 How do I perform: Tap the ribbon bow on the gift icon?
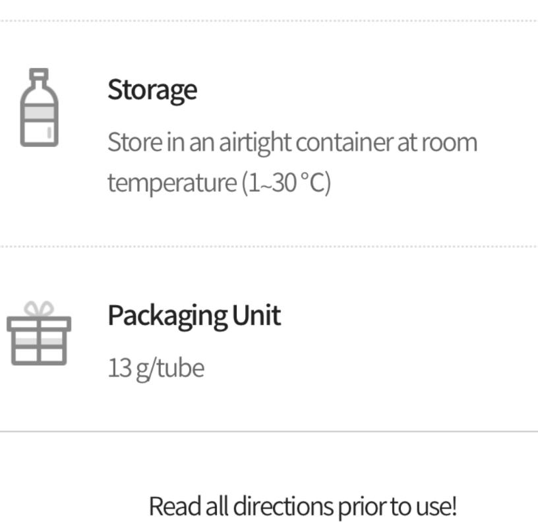39,309
